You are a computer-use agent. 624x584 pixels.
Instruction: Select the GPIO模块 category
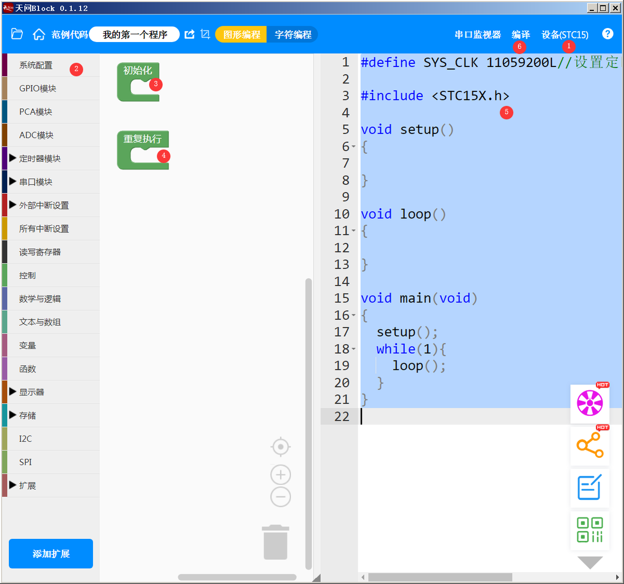[51, 88]
